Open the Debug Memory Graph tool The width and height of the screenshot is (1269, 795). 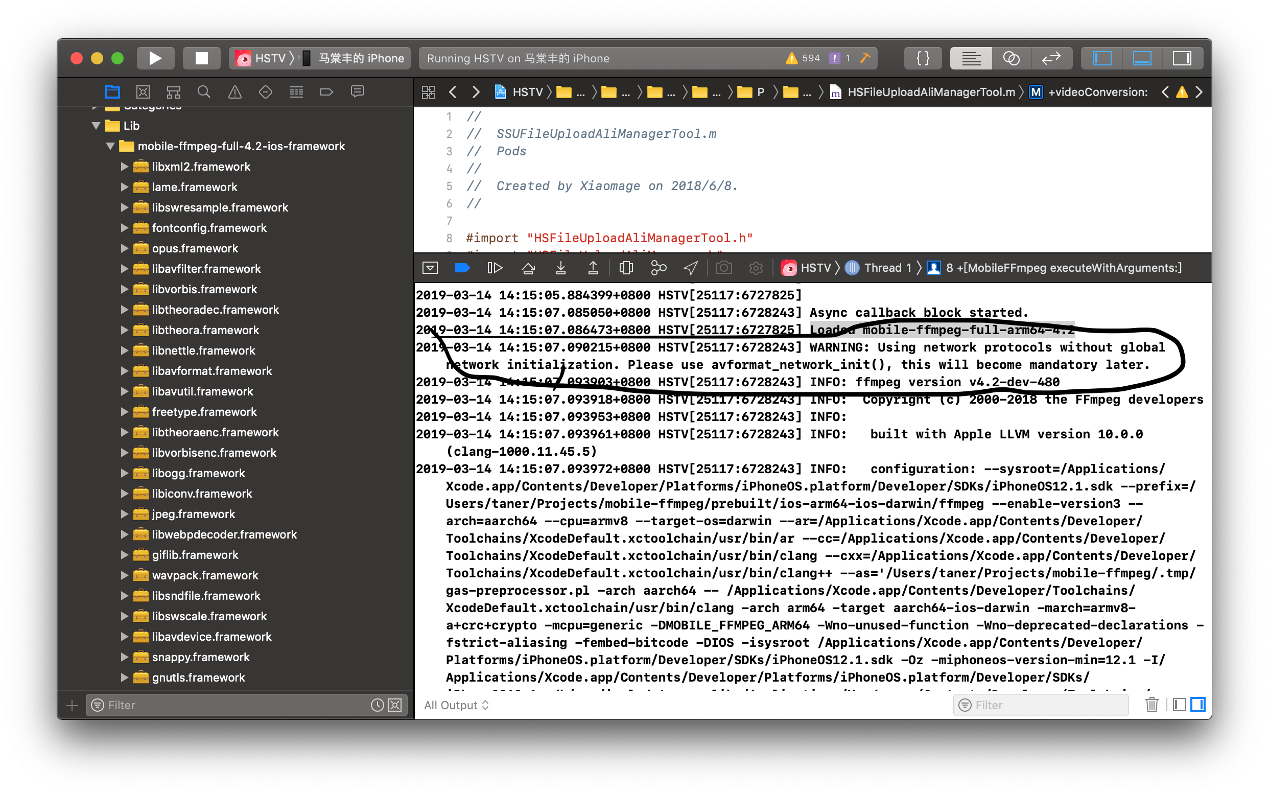point(659,268)
